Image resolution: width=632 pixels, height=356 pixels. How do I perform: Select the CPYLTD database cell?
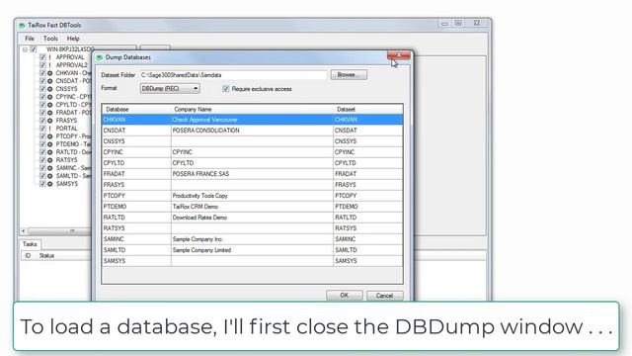pyautogui.click(x=136, y=163)
